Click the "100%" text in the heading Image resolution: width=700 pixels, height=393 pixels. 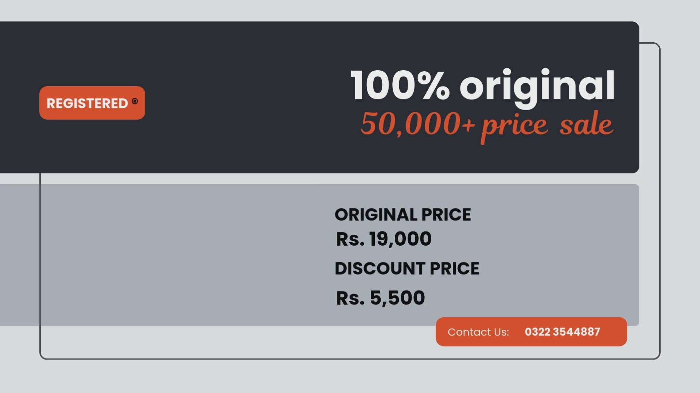tap(400, 86)
